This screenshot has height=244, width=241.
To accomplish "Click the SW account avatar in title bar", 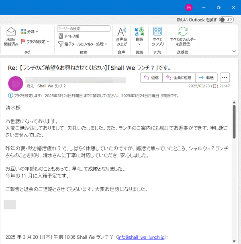I will point(189,7).
